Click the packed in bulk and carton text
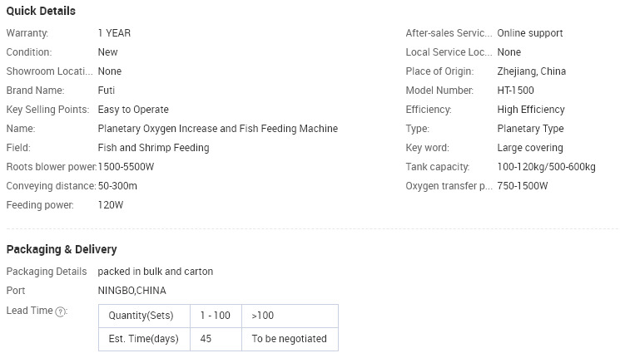 [x=156, y=272]
